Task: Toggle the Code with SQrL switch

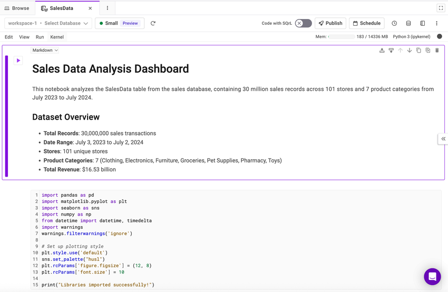Action: point(303,23)
